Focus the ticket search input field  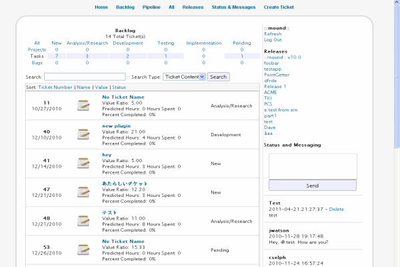click(85, 77)
